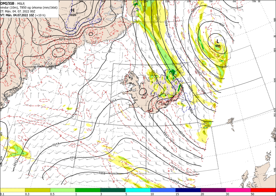
Task: Select the pink 30 mm legend swatch
Action: coord(238,190)
